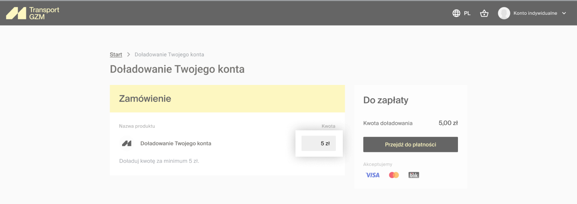Go to the Start breadcrumb link
This screenshot has height=204, width=577.
click(x=116, y=55)
